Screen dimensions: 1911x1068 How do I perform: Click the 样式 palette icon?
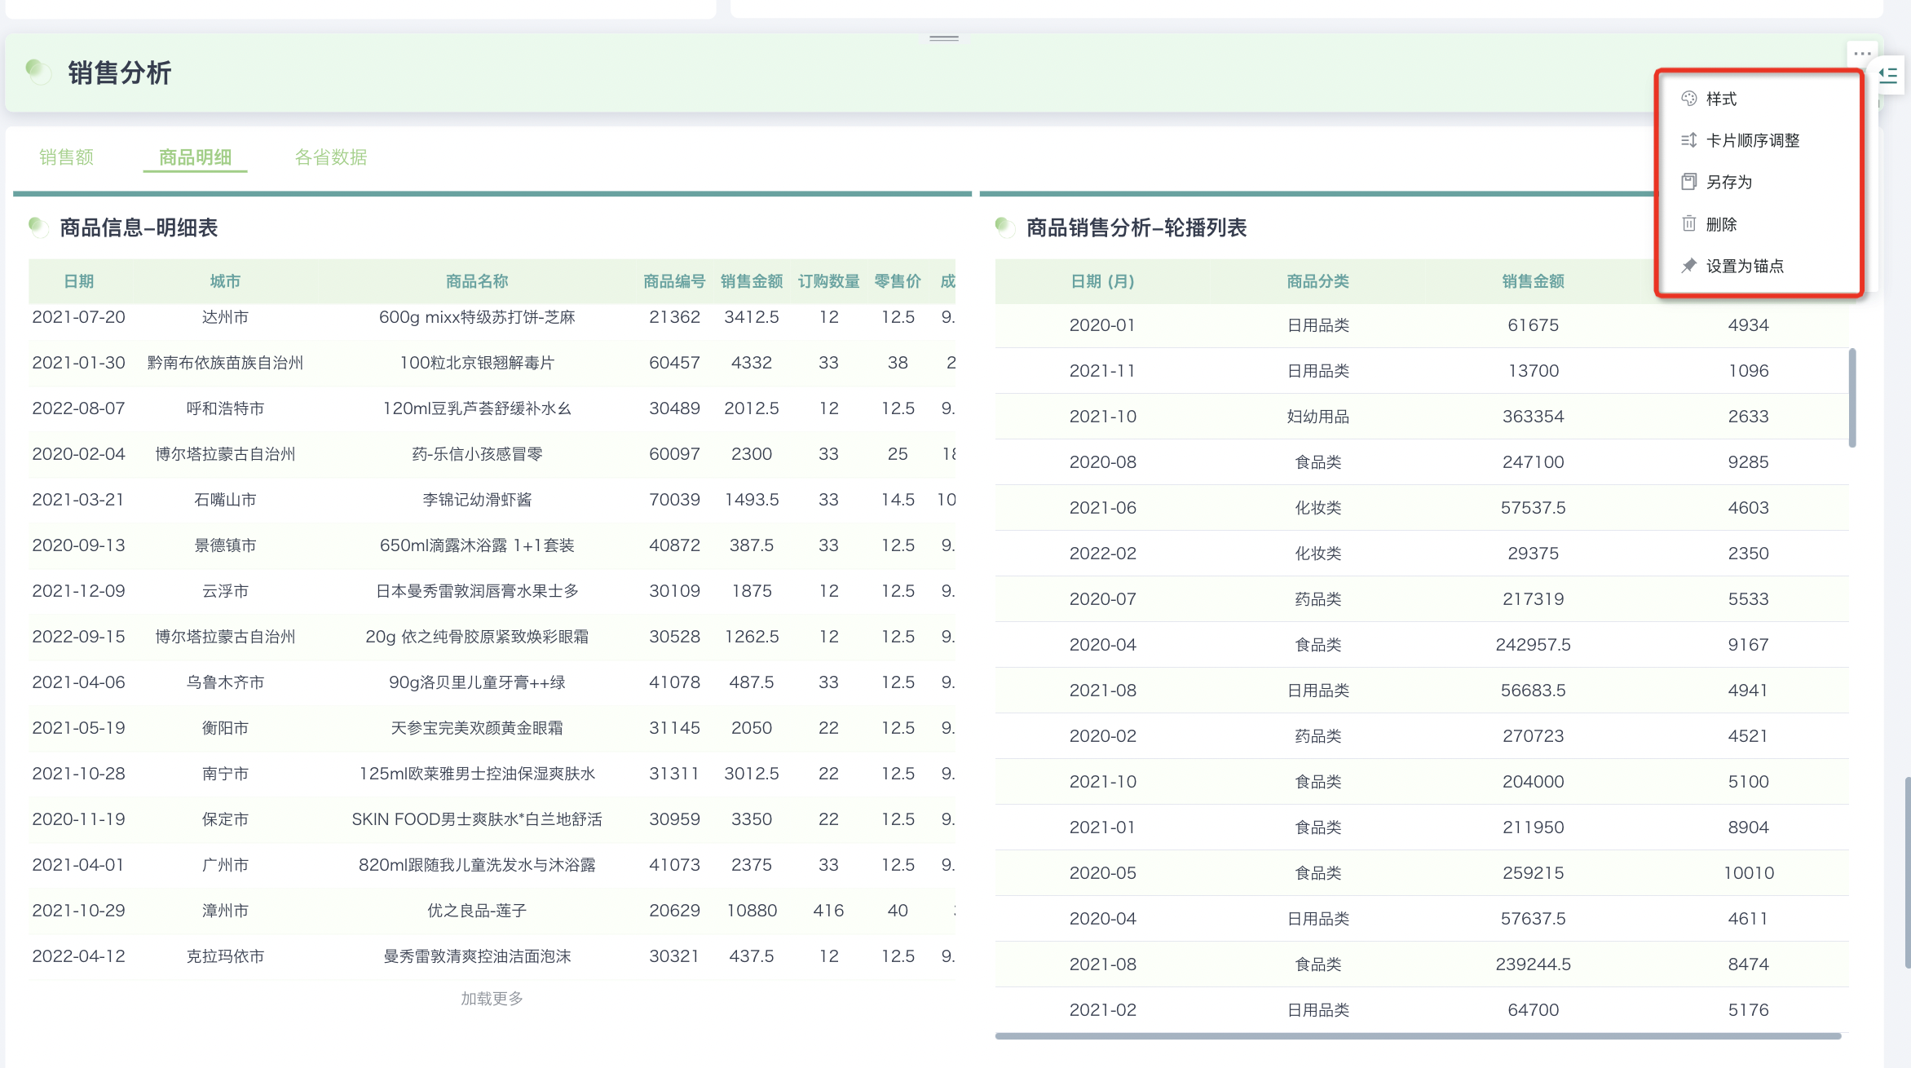[x=1688, y=99]
